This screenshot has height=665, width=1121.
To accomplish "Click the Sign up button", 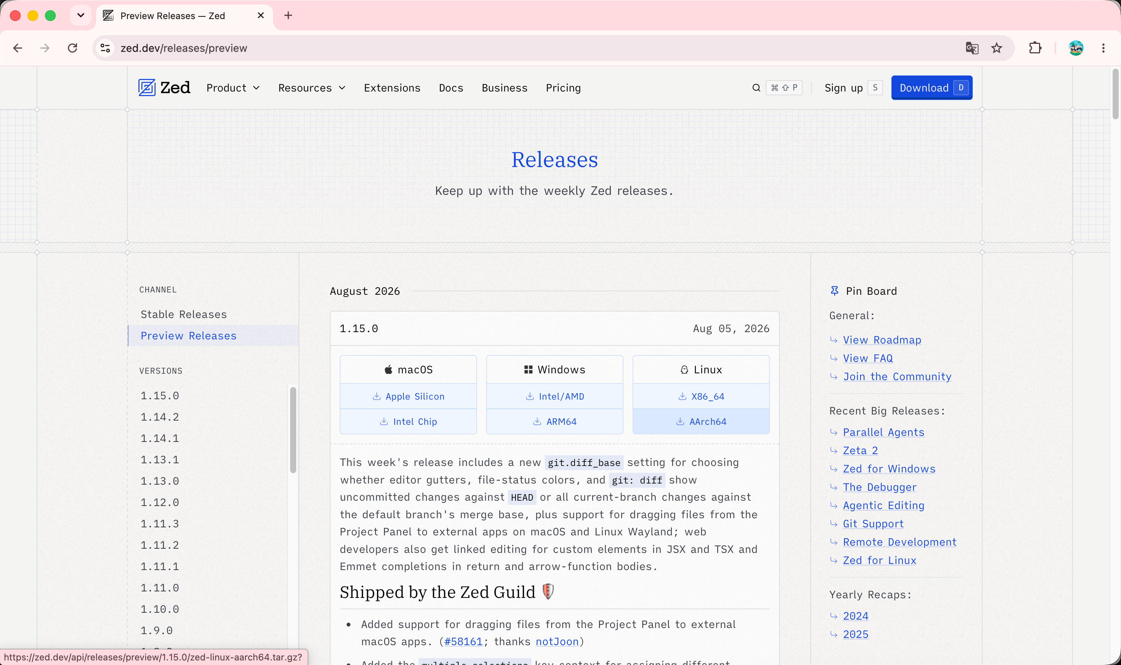I will coord(853,88).
